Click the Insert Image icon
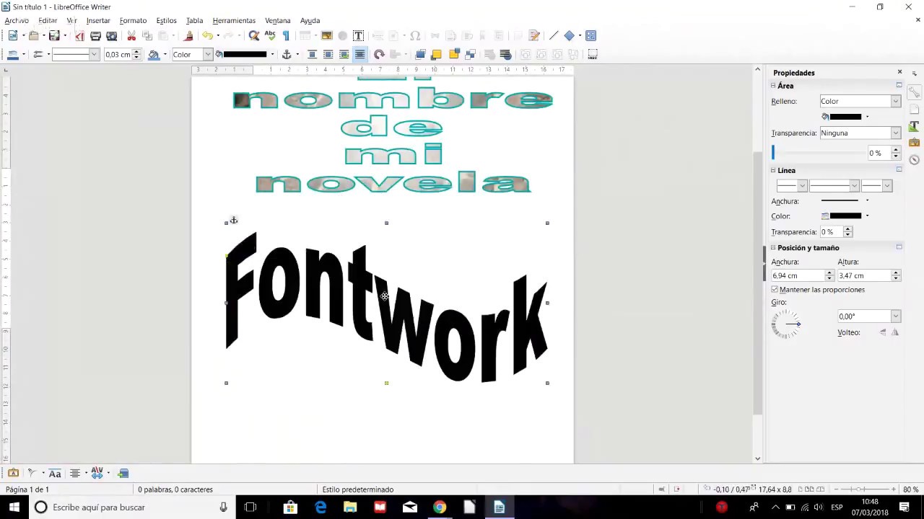Viewport: 924px width, 519px height. pyautogui.click(x=327, y=35)
